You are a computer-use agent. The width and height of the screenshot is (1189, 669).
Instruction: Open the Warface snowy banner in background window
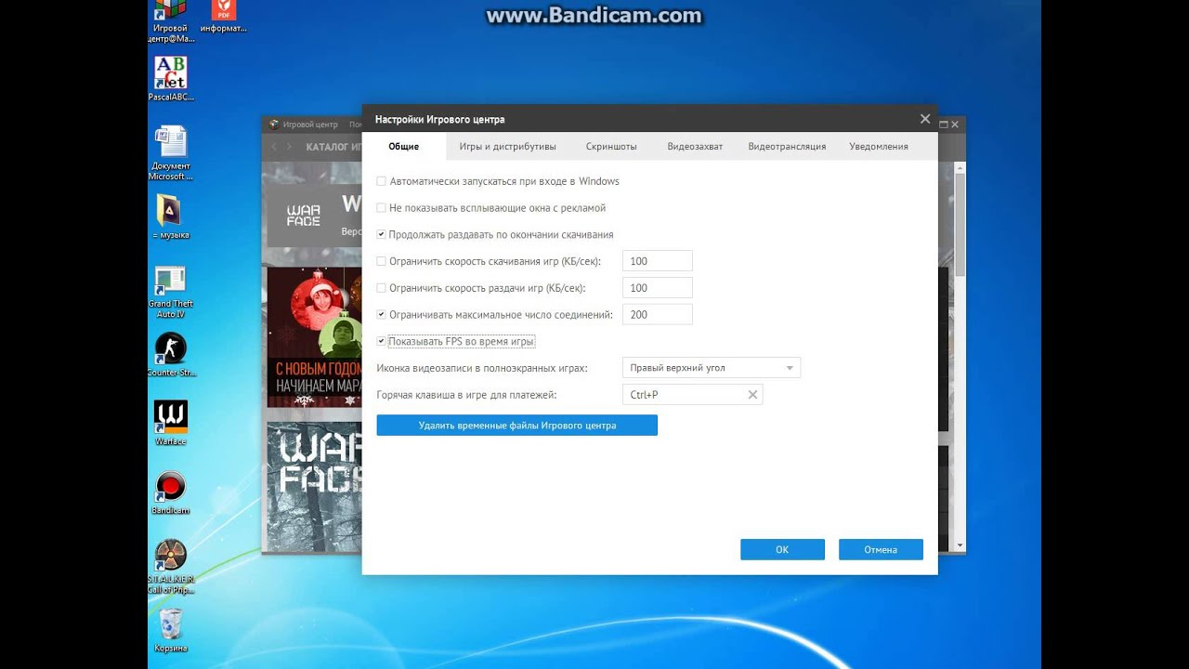pyautogui.click(x=314, y=487)
